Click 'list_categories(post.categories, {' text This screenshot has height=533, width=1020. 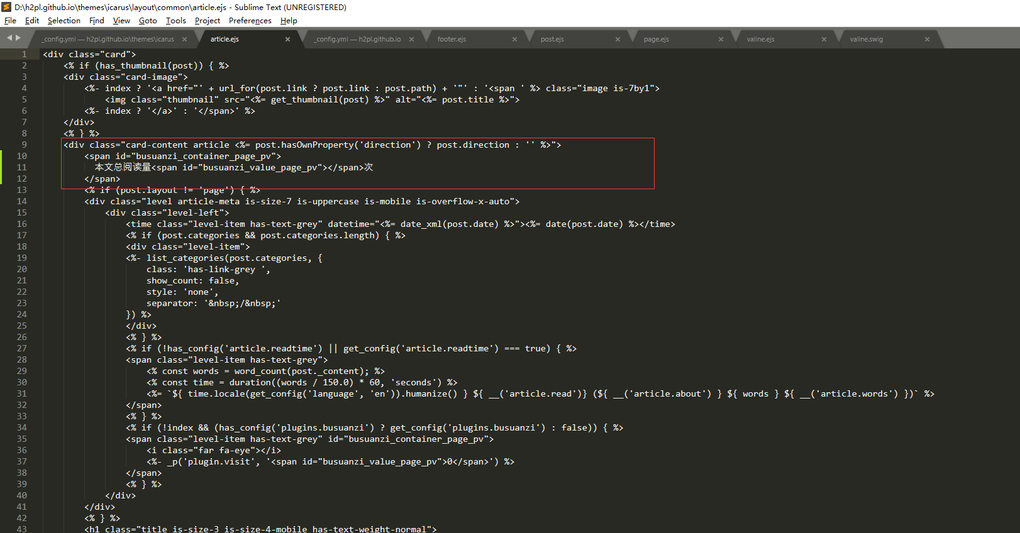(235, 258)
